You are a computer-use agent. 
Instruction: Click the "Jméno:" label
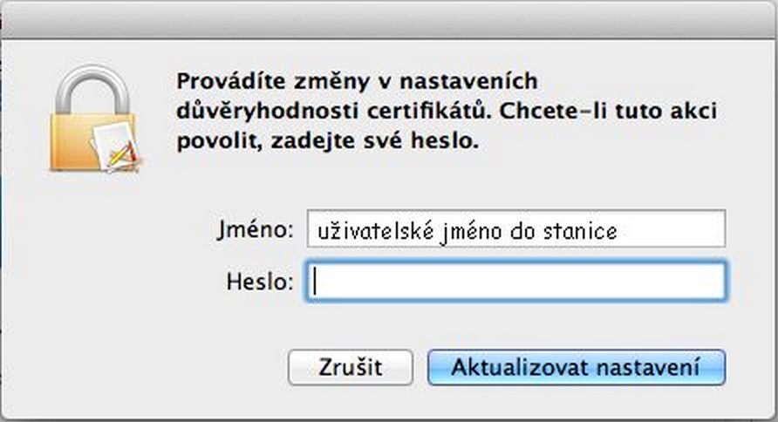point(256,230)
